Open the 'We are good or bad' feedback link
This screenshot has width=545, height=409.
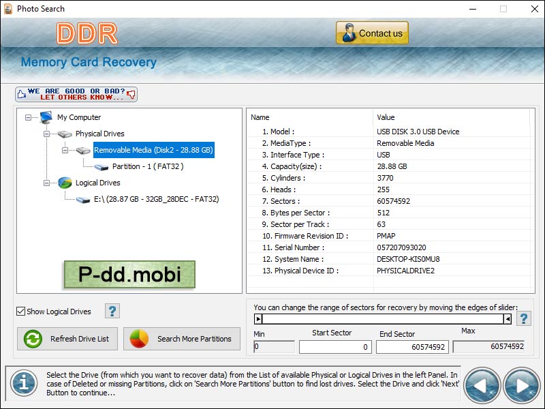pos(75,93)
